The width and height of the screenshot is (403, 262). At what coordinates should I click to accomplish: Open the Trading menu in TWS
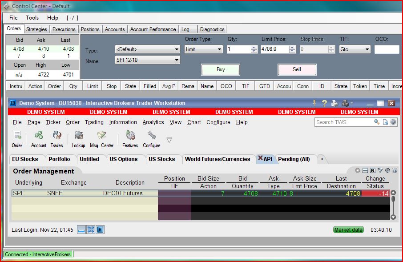coord(94,122)
